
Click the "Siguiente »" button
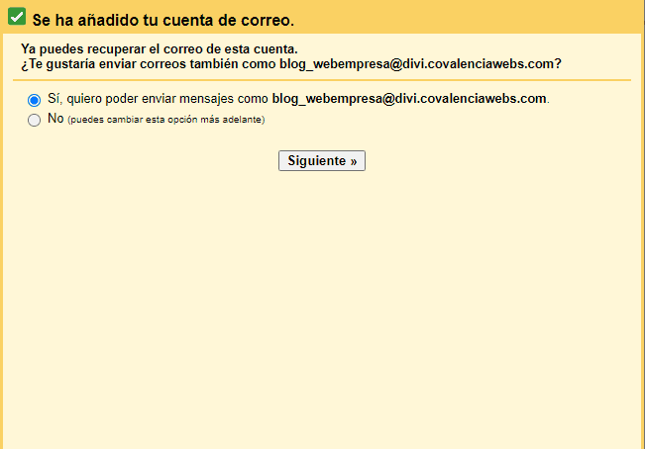point(322,160)
